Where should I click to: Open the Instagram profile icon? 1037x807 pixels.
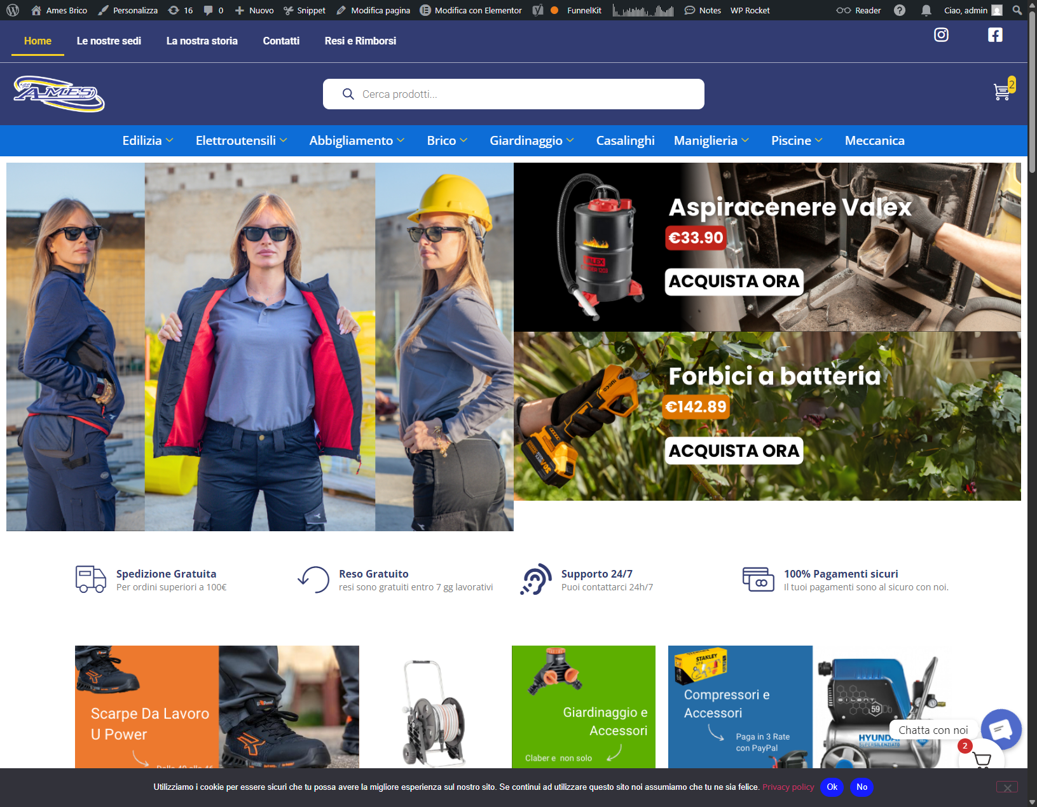tap(941, 35)
